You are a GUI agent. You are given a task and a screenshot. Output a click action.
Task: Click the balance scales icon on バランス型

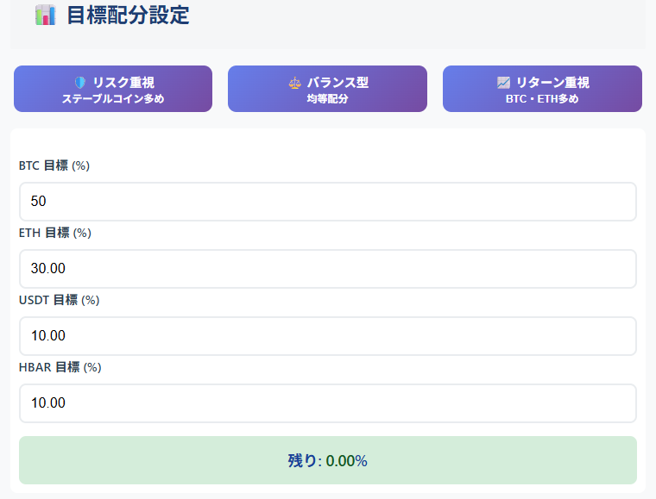(295, 83)
